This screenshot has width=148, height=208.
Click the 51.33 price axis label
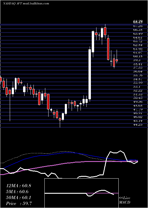(x=138, y=94)
